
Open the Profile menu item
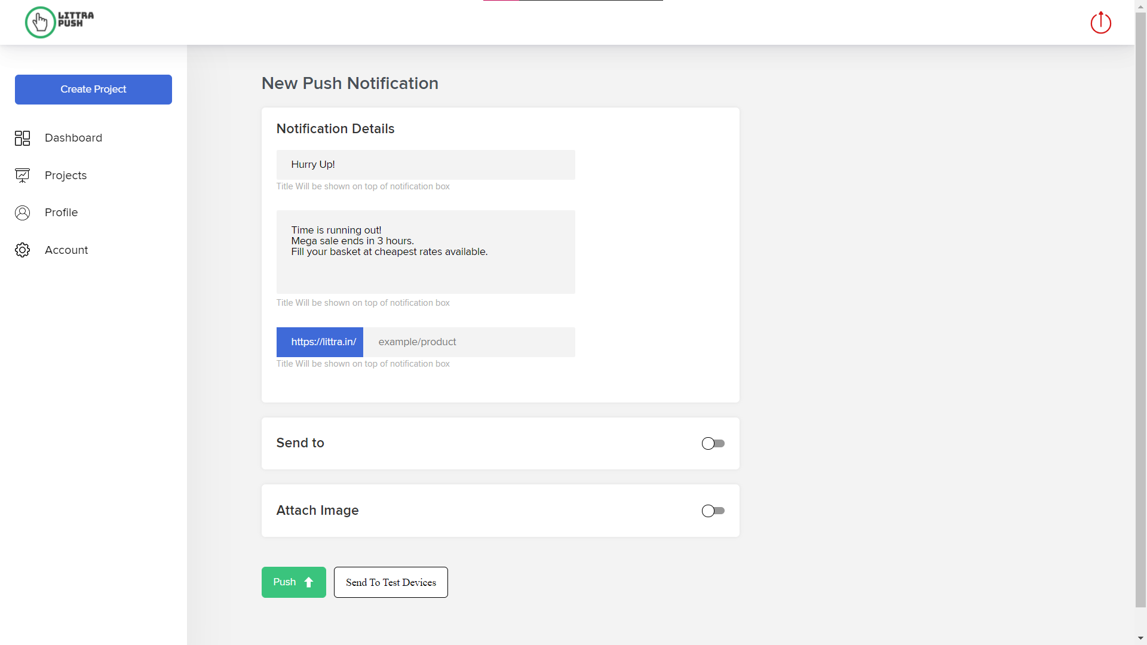[61, 213]
